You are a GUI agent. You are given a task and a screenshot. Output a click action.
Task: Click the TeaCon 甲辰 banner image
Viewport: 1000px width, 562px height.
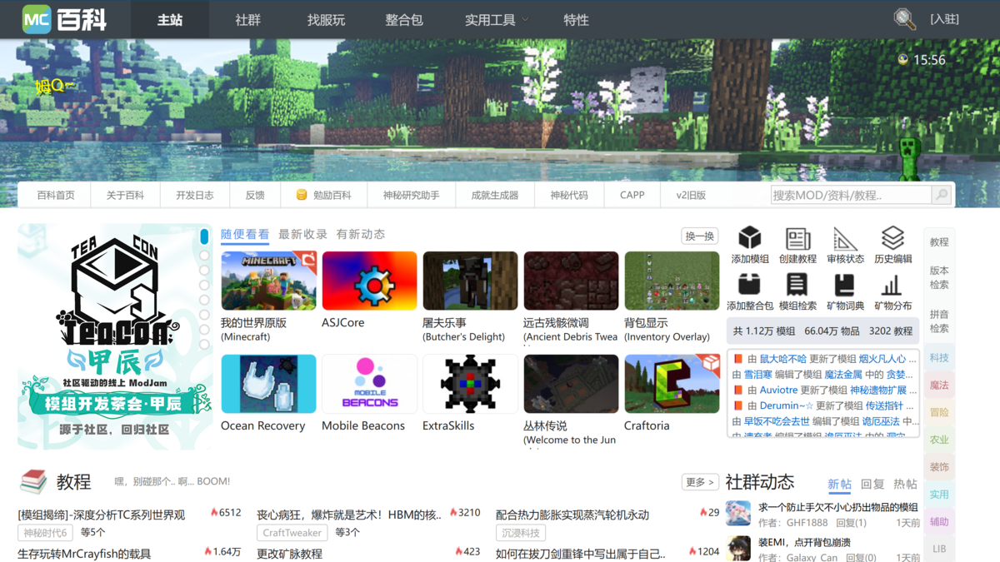115,336
